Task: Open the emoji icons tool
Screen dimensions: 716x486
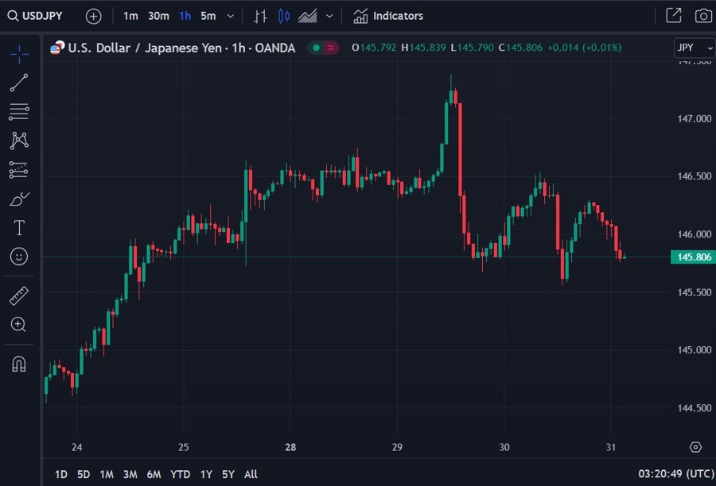Action: click(19, 256)
